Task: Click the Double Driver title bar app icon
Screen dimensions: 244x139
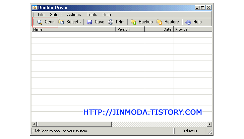Action: [35, 7]
